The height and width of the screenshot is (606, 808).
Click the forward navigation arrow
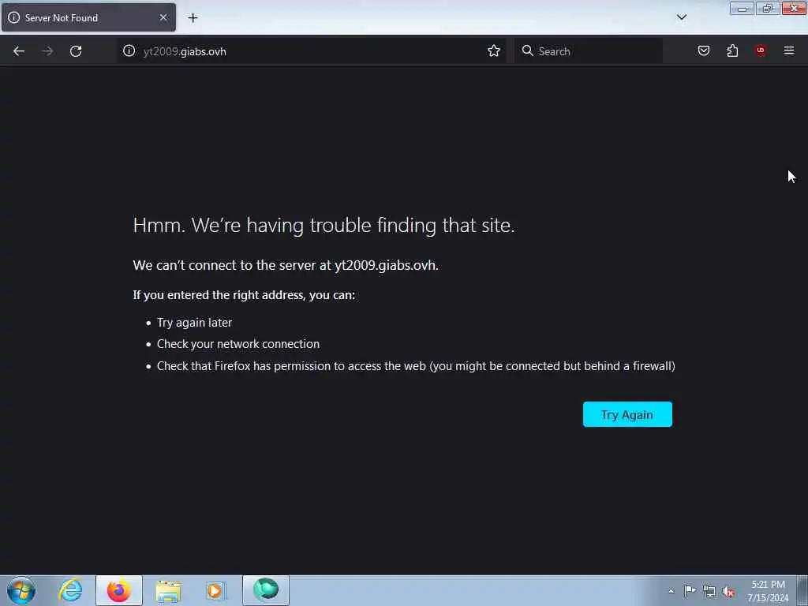pos(47,51)
